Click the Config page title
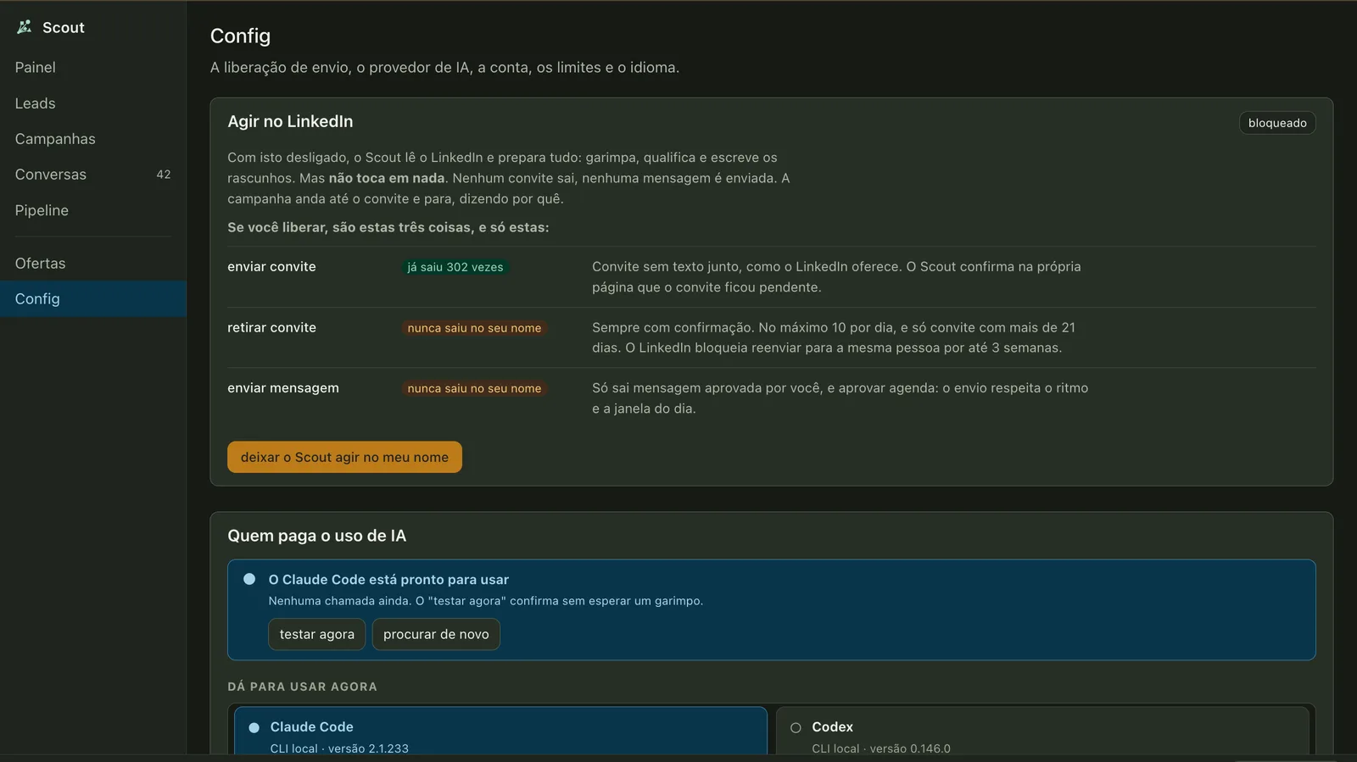 click(x=240, y=36)
